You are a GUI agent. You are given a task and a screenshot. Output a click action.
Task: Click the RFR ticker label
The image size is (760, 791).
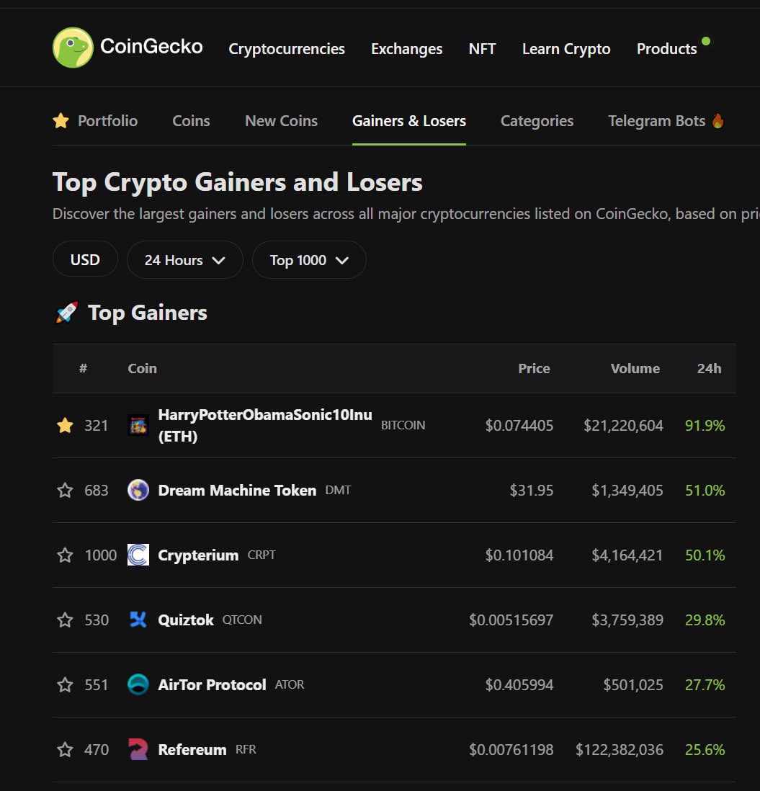point(246,749)
